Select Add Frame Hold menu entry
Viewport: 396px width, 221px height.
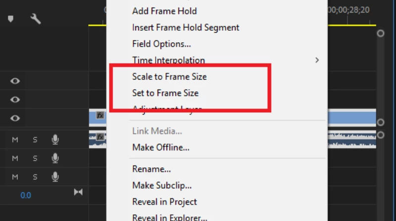point(165,11)
